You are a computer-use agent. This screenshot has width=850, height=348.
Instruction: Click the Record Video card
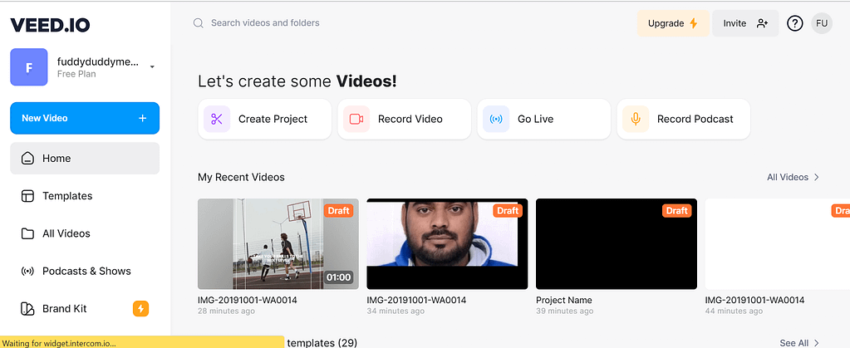(404, 119)
